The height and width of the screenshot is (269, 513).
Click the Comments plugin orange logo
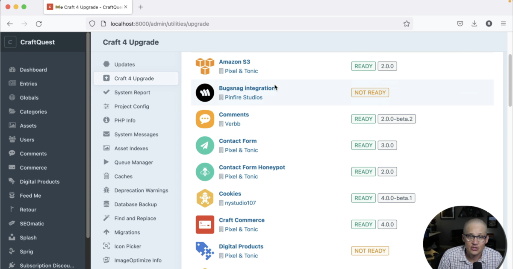click(x=205, y=119)
